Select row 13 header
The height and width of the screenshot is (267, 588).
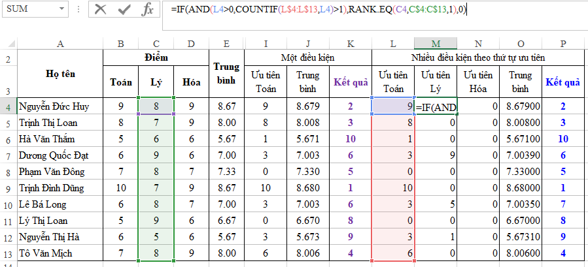8,253
